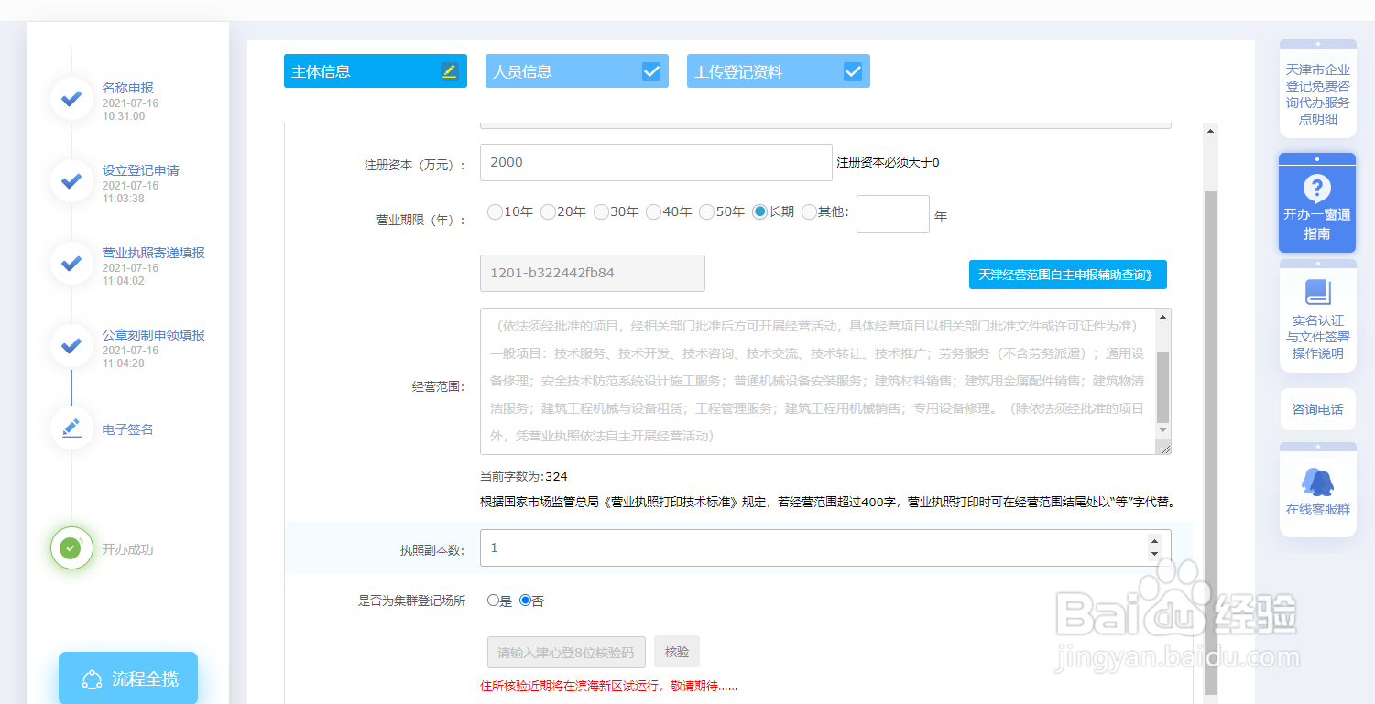Switch to the 上传登记资料 tab
The image size is (1375, 704).
coord(778,70)
